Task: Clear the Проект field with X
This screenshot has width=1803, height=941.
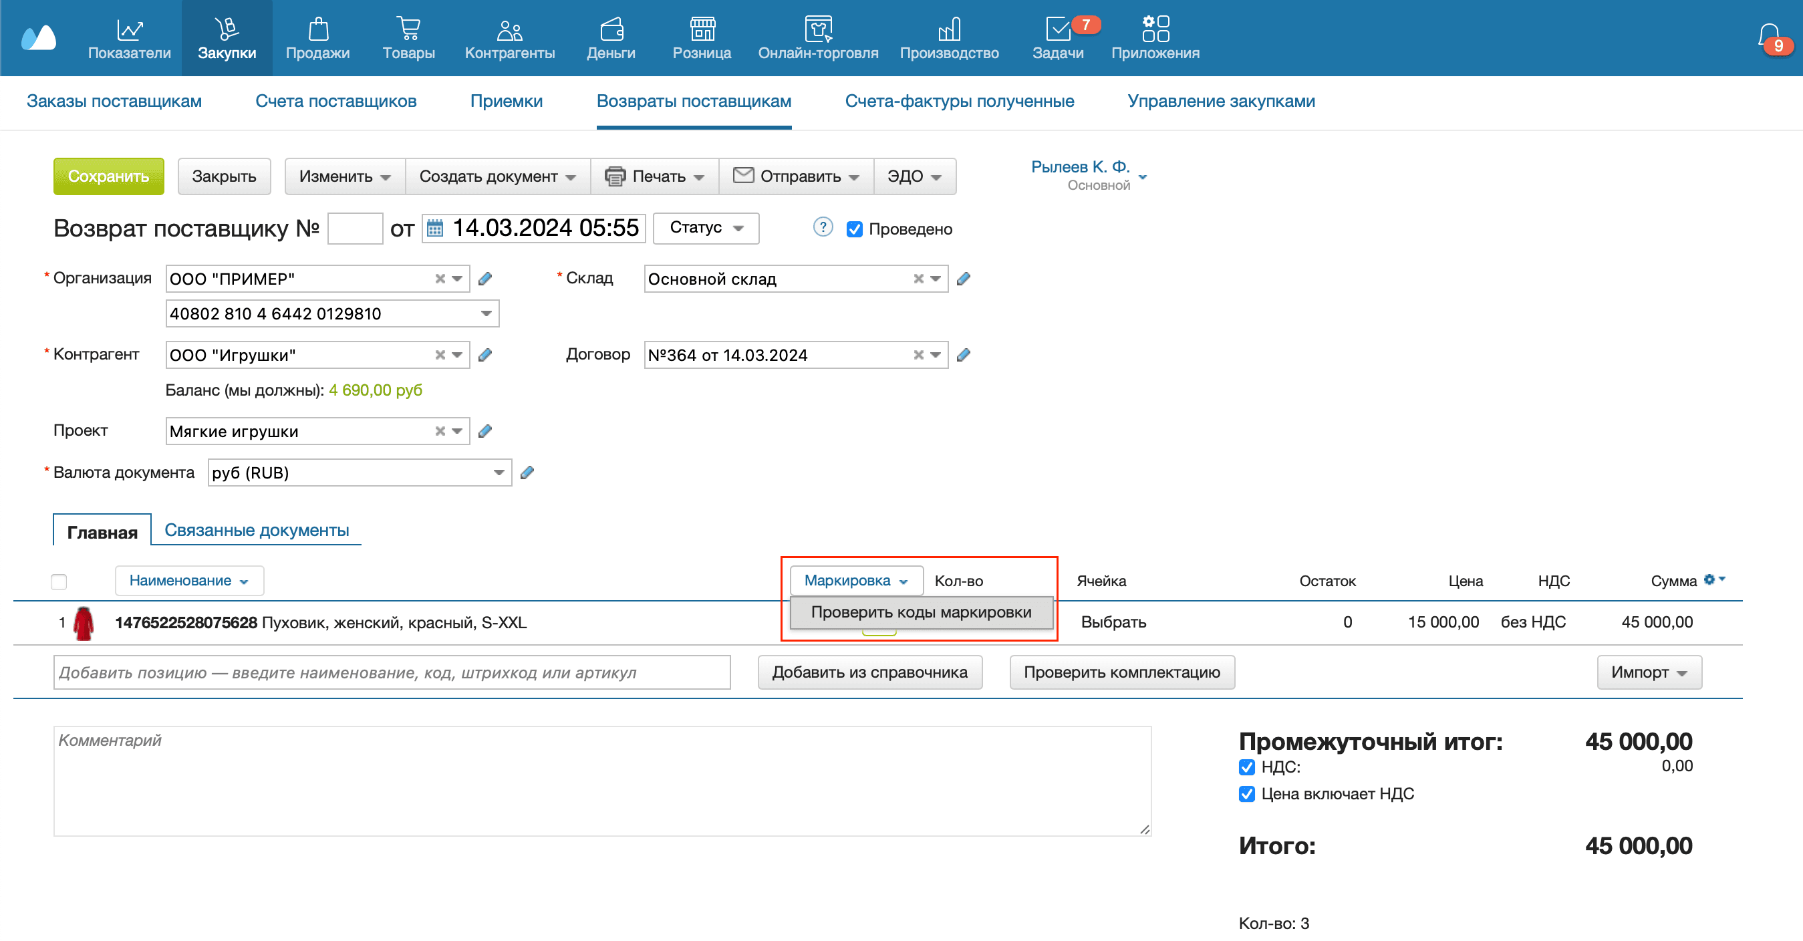Action: click(x=440, y=431)
